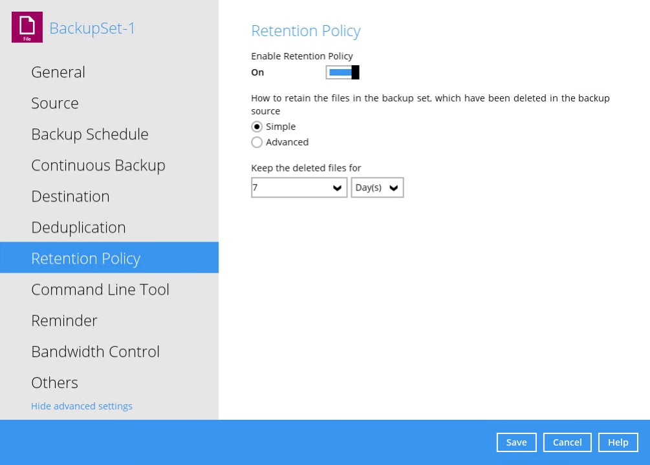Select the Advanced retention option
This screenshot has width=650, height=465.
(257, 142)
